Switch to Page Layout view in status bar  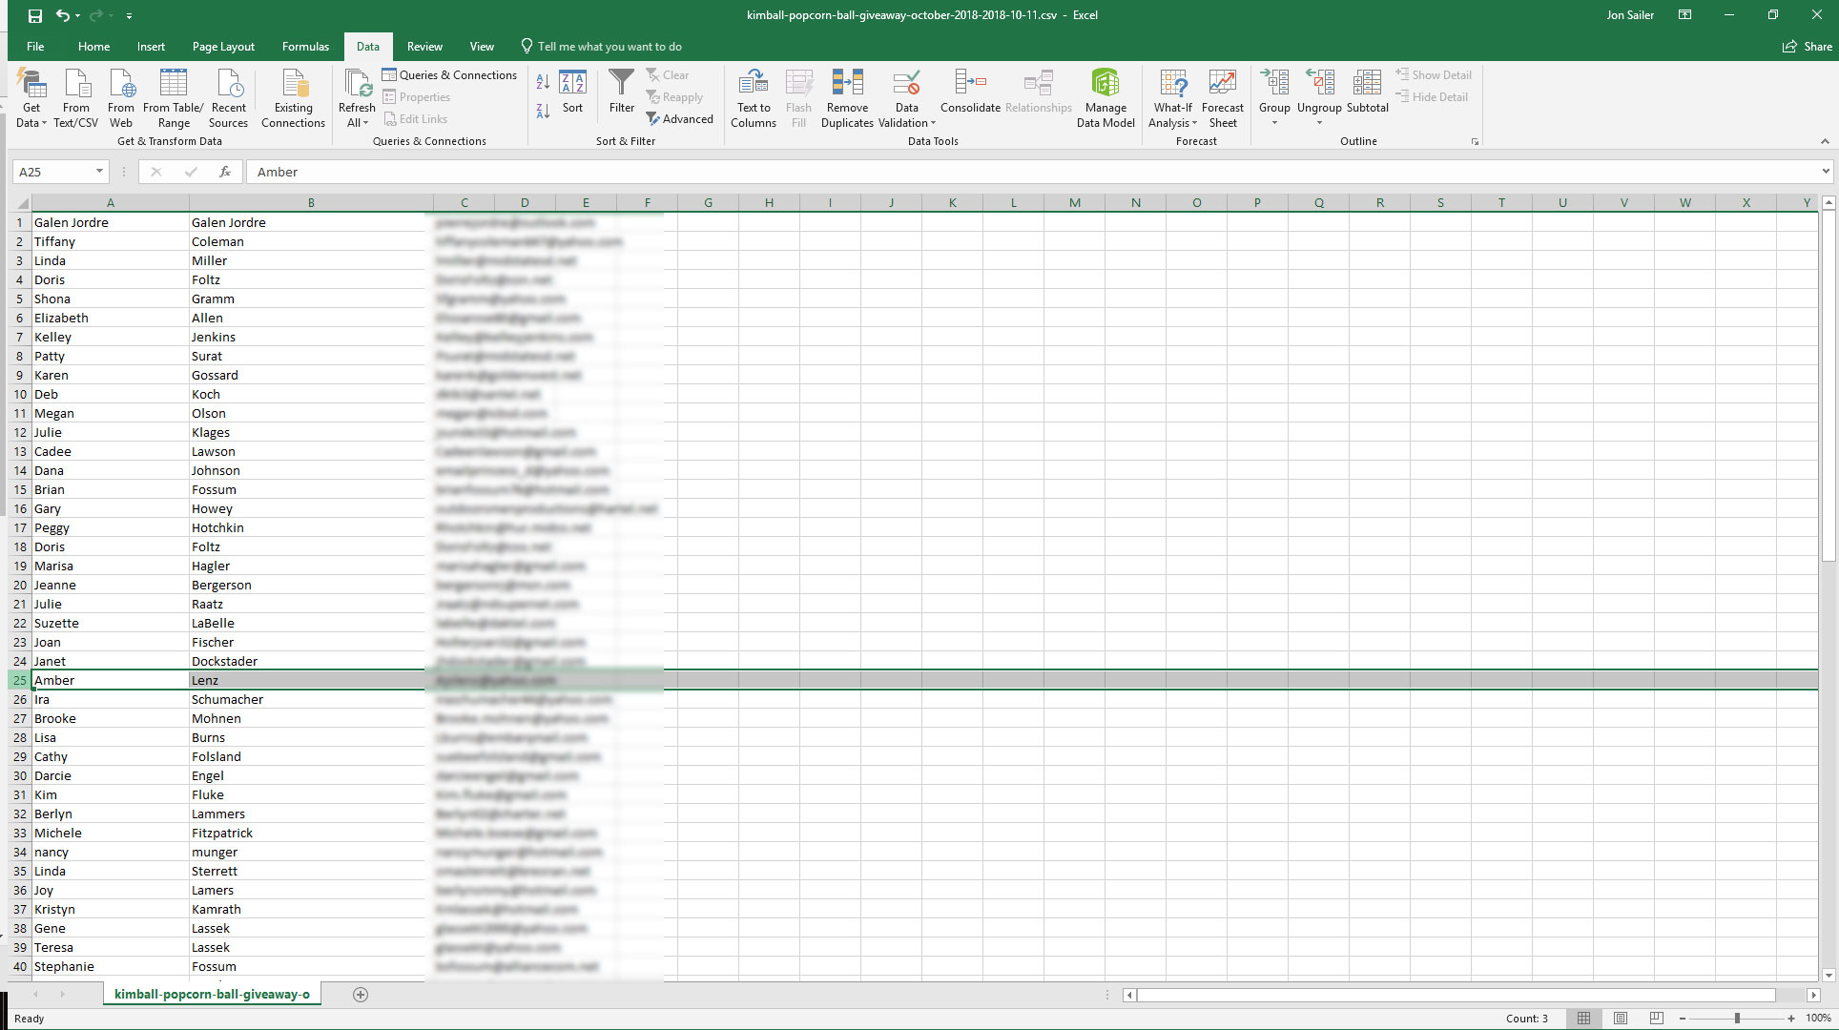point(1621,1019)
